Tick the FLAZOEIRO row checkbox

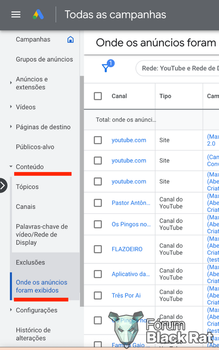coord(98,249)
